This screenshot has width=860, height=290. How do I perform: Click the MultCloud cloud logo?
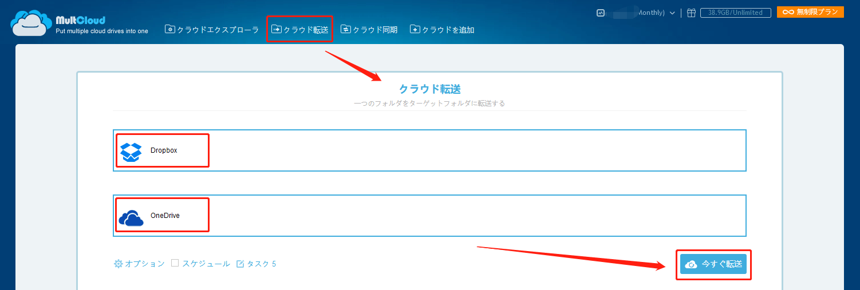click(32, 23)
